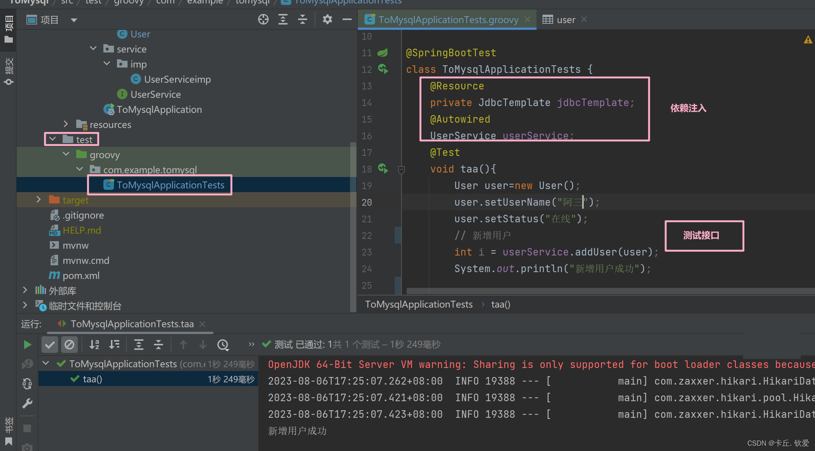815x451 pixels.
Task: Close the ToMysqlApplicationTests.groovy tab
Action: point(527,20)
